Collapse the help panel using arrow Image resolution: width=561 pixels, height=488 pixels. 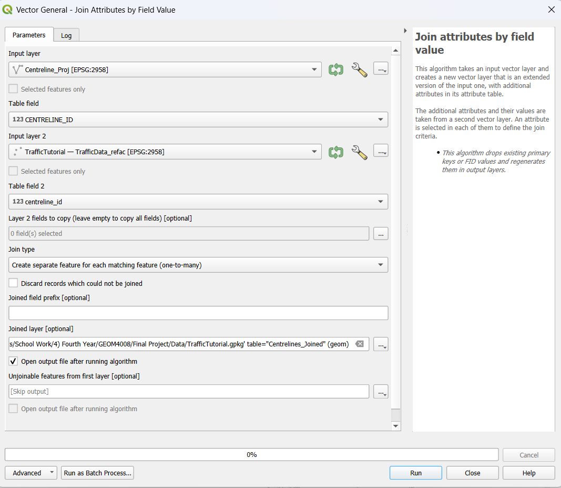pyautogui.click(x=405, y=31)
